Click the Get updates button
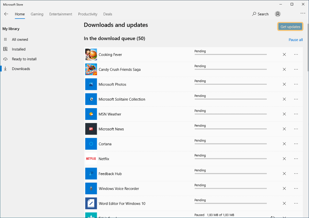This screenshot has height=218, width=309. (290, 27)
